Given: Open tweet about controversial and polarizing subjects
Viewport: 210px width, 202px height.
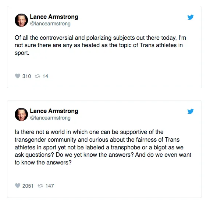Looking at the screenshot, I should [100, 45].
